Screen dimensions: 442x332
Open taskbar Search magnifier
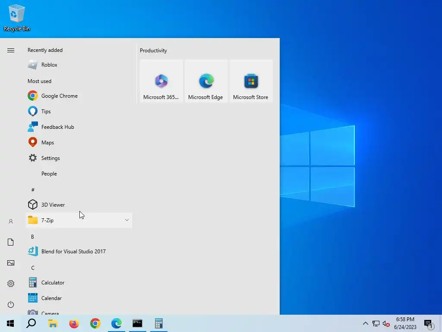(x=31, y=323)
